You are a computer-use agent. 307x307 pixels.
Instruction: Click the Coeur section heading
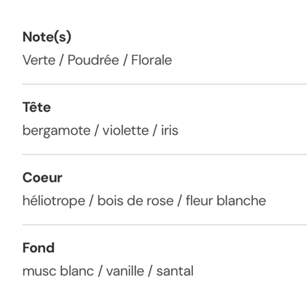[x=42, y=177]
